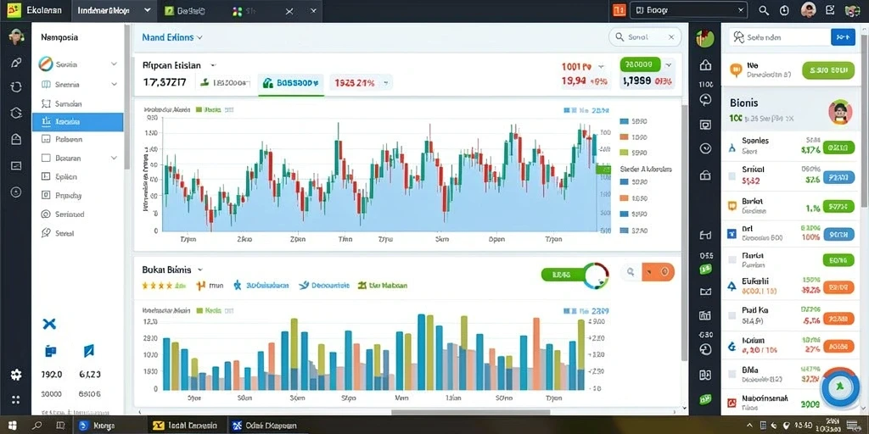The height and width of the screenshot is (434, 869).
Task: Open the Palaoan sidebar item
Action: (x=77, y=140)
